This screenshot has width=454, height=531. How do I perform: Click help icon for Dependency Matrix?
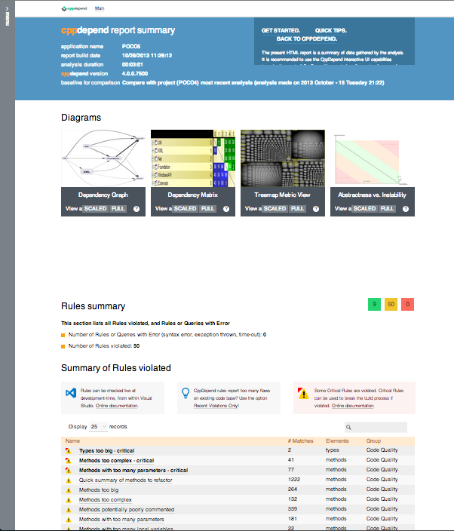[226, 209]
